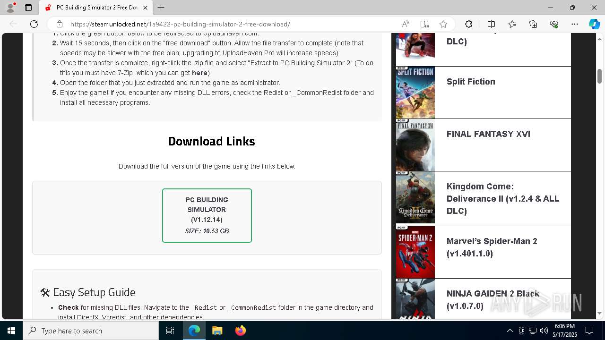
Task: Click the steamunlocked.net address bar
Action: [x=227, y=24]
